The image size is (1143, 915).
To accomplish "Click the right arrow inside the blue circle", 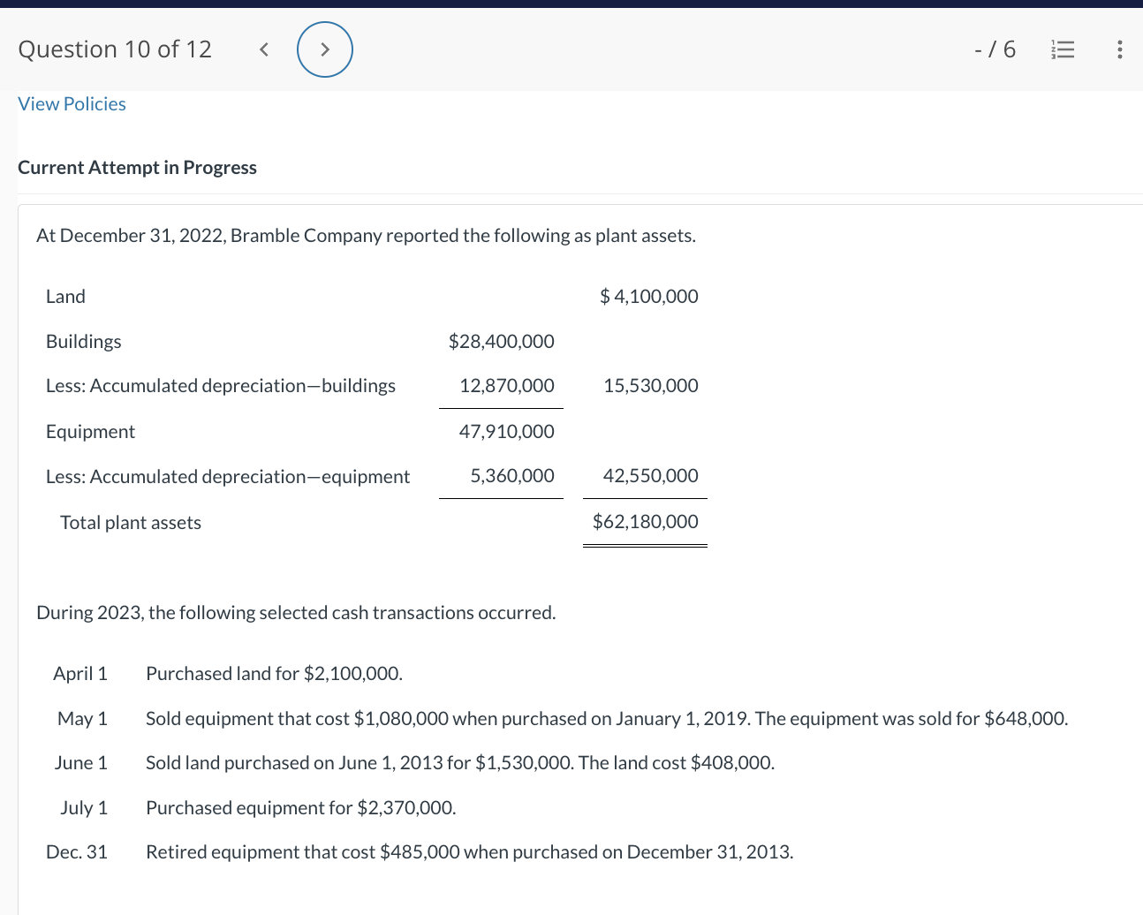I will point(324,49).
